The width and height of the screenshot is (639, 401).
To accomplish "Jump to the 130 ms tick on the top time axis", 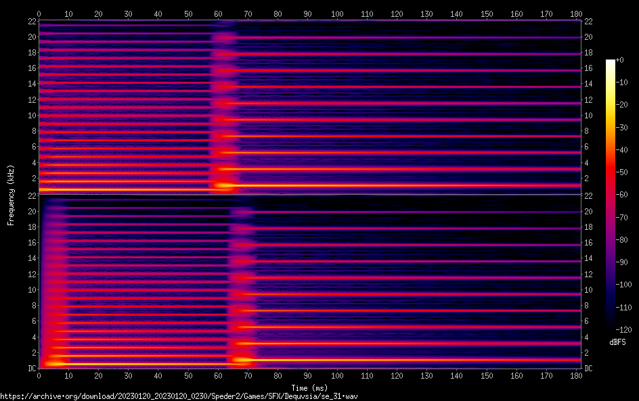I will [x=426, y=14].
